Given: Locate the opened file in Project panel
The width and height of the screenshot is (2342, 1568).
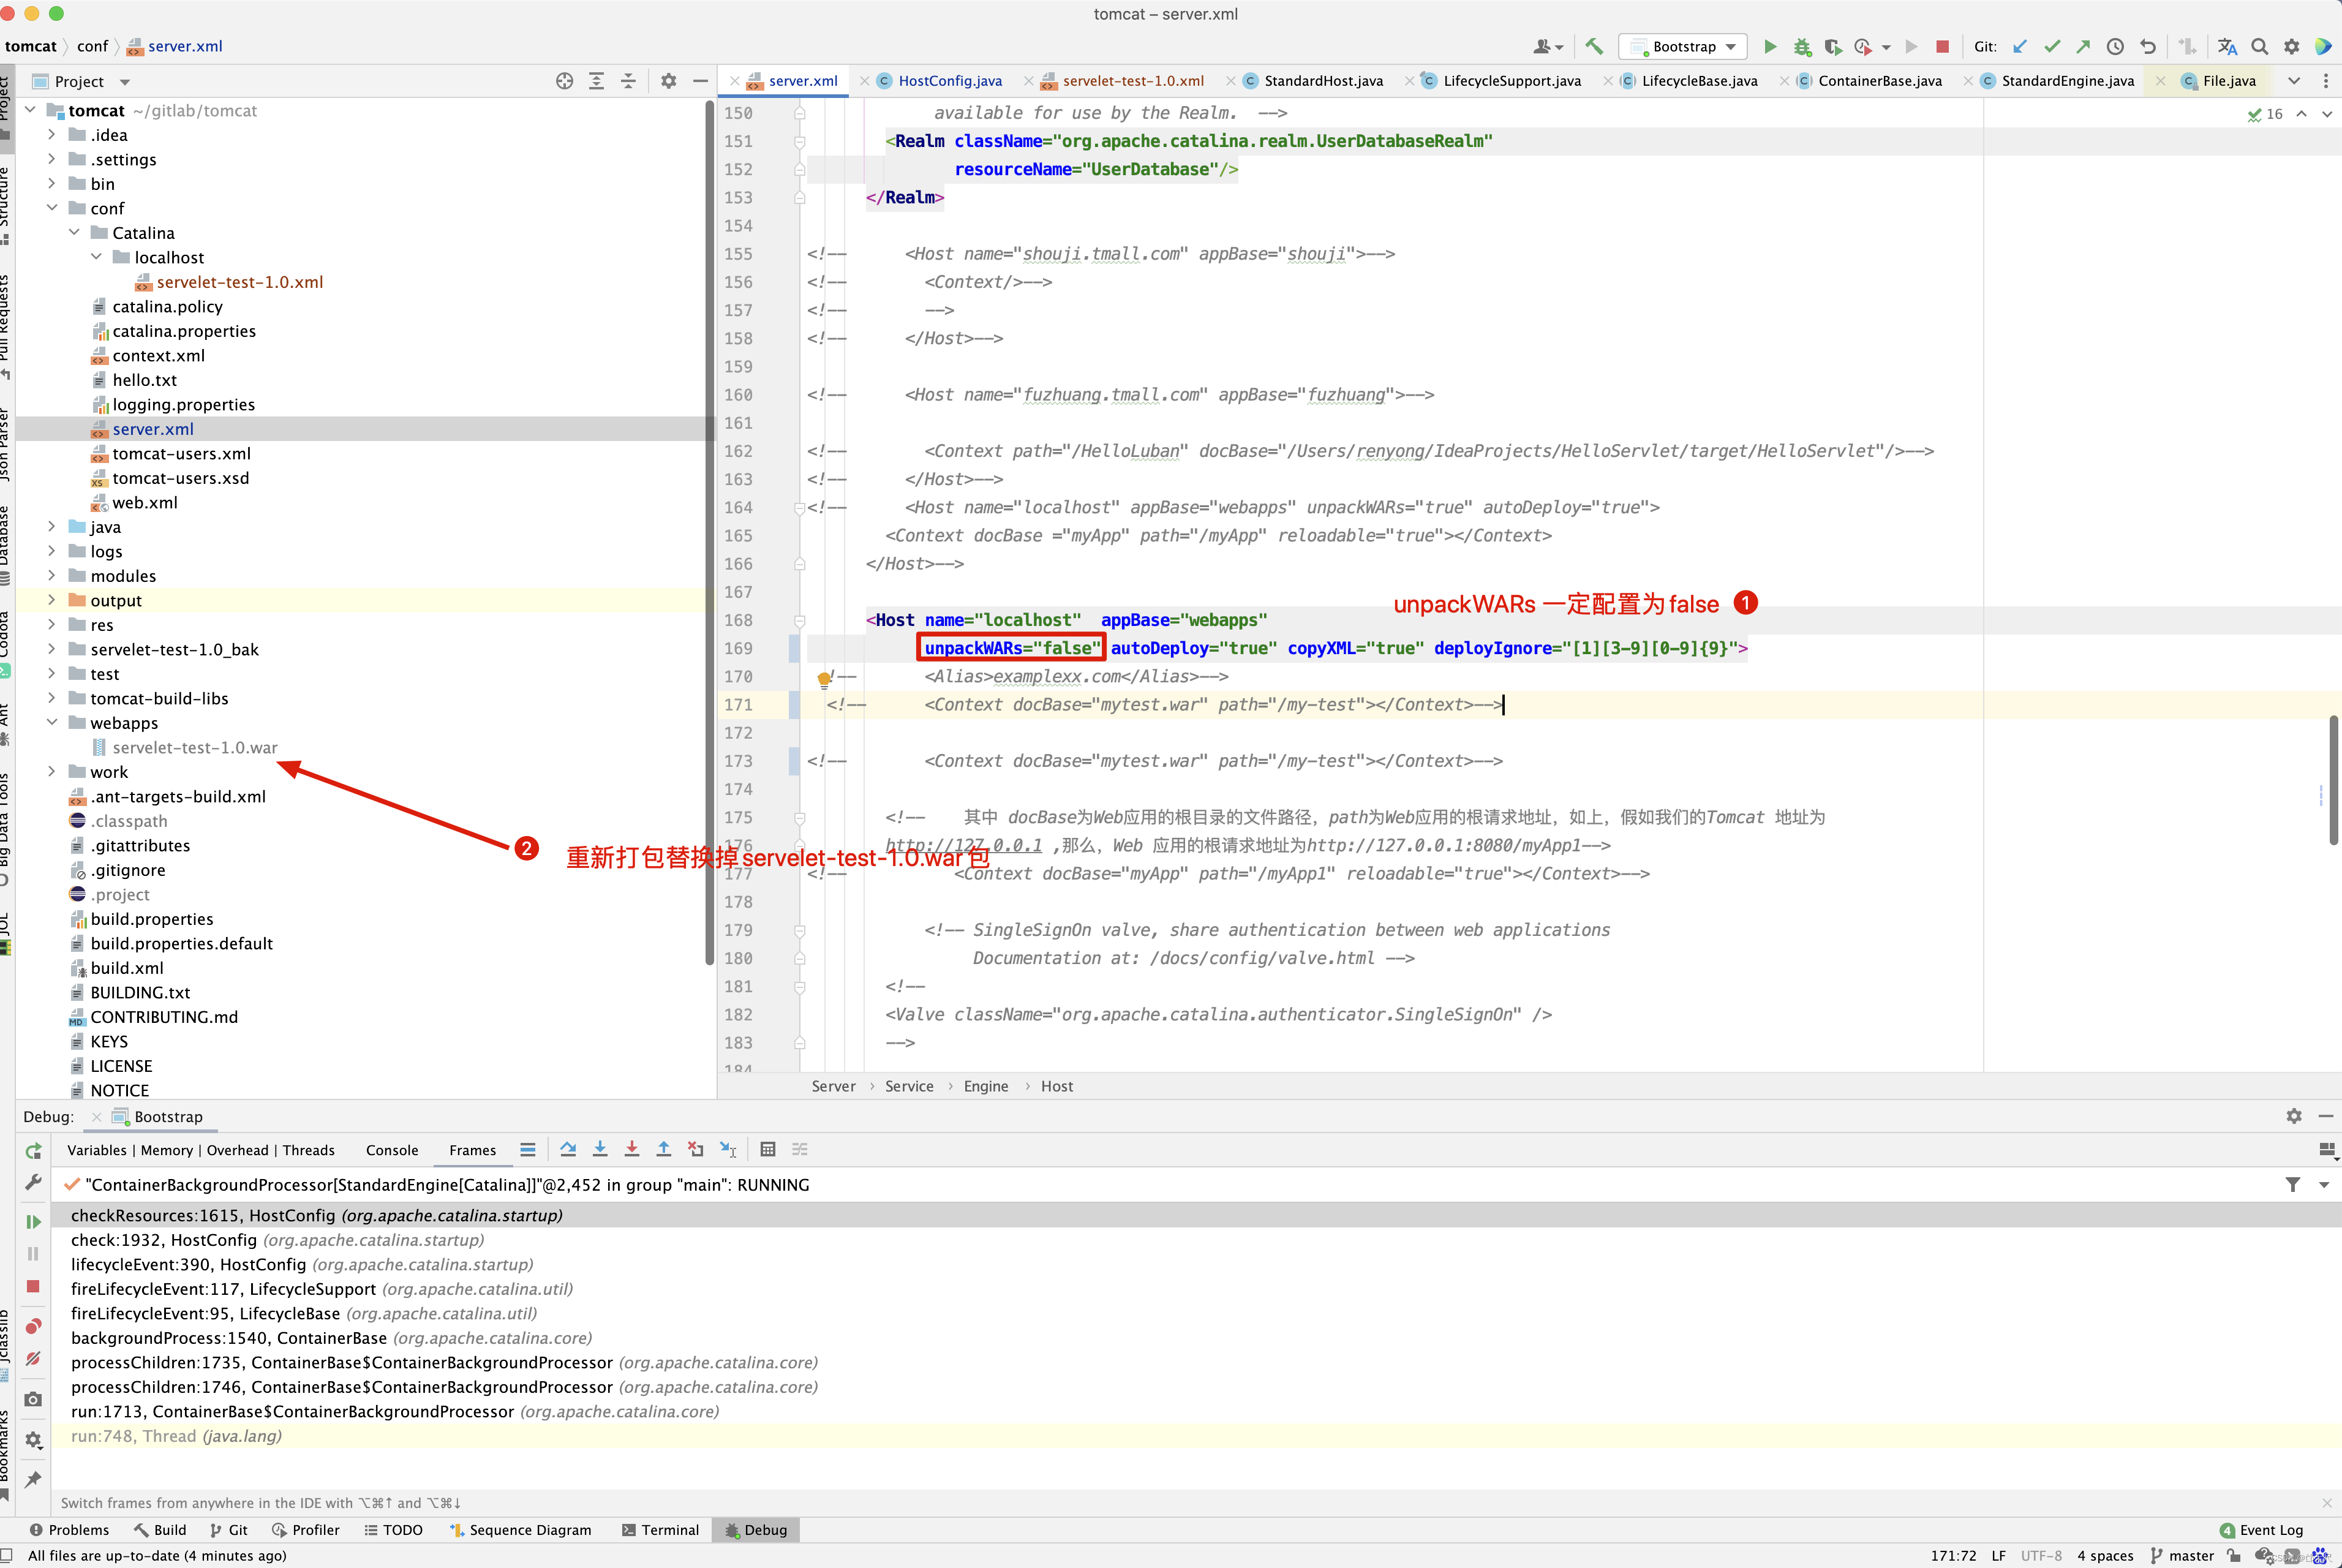Looking at the screenshot, I should (x=564, y=81).
